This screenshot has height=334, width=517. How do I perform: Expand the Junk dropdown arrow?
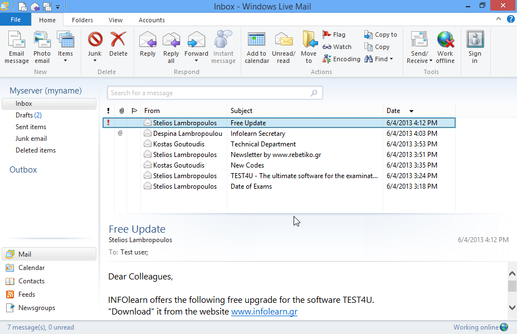click(95, 61)
